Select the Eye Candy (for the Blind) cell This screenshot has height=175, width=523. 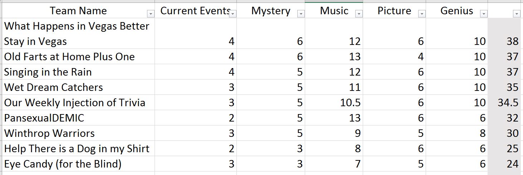(78, 164)
